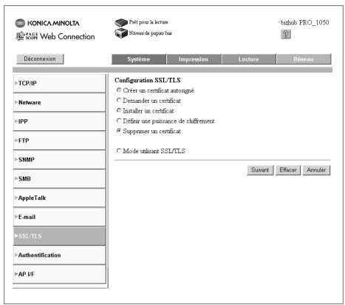Click the Suivant button
The width and height of the screenshot is (345, 305).
[260, 170]
